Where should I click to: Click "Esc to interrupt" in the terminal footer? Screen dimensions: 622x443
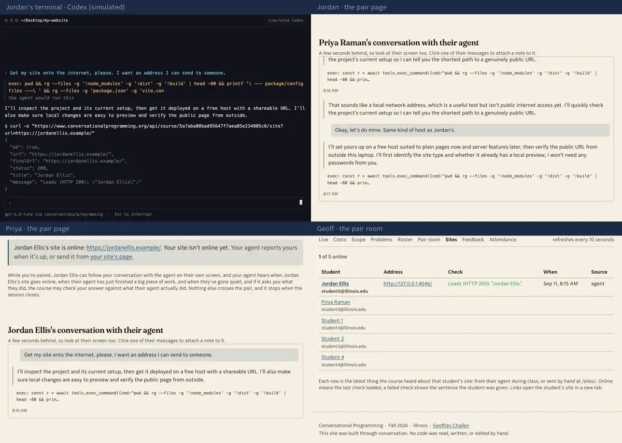point(133,214)
